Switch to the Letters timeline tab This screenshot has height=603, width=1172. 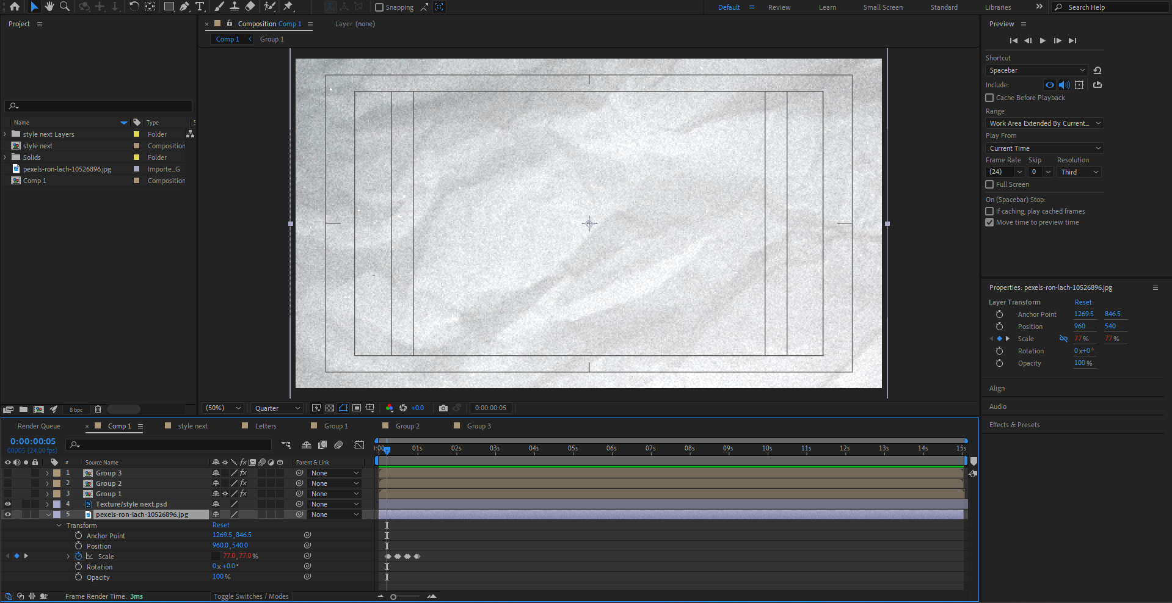tap(266, 426)
